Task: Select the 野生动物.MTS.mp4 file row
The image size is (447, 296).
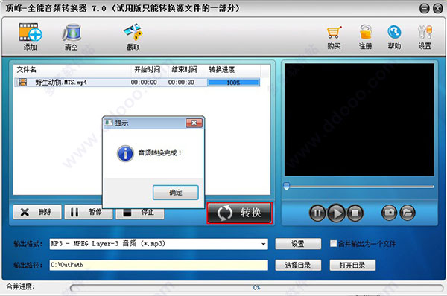Action: click(137, 83)
